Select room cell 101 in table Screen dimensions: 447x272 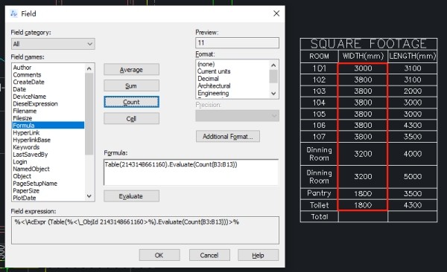pos(320,68)
